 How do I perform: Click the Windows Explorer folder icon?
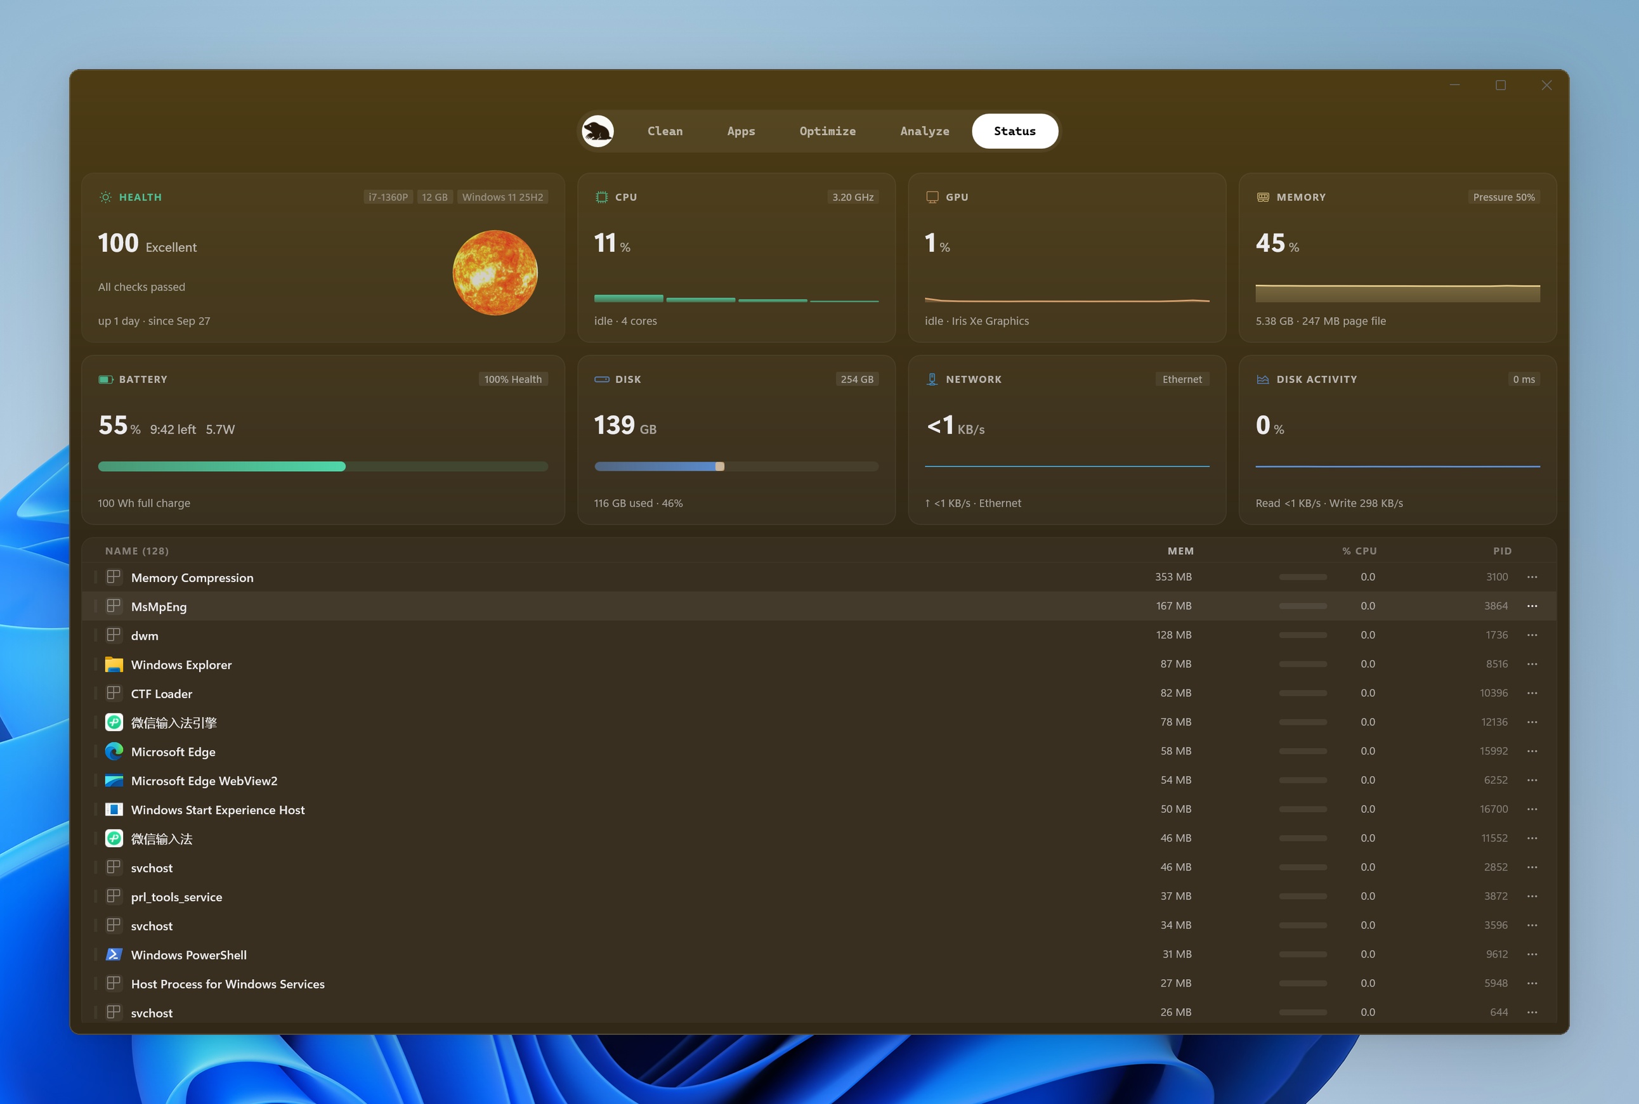tap(114, 665)
